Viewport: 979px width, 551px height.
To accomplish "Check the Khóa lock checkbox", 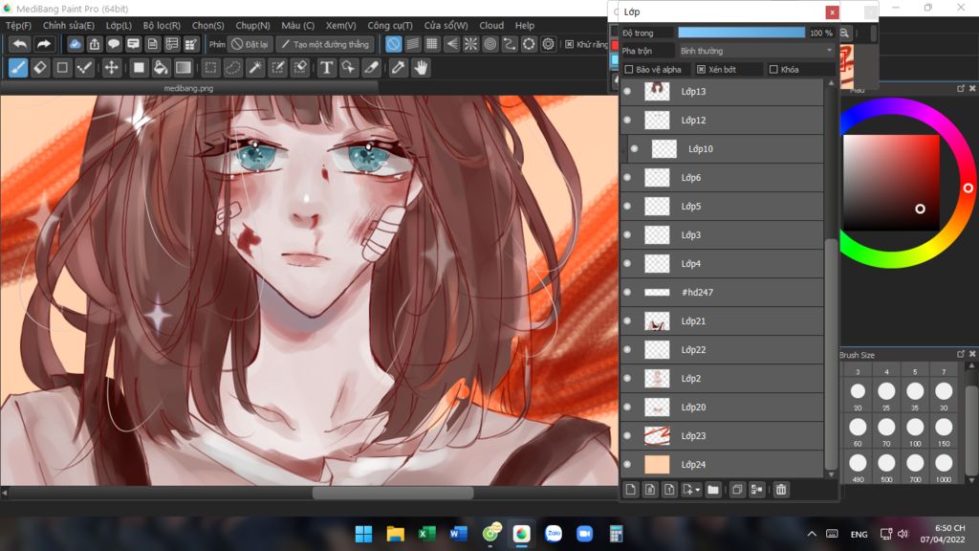I will point(773,69).
